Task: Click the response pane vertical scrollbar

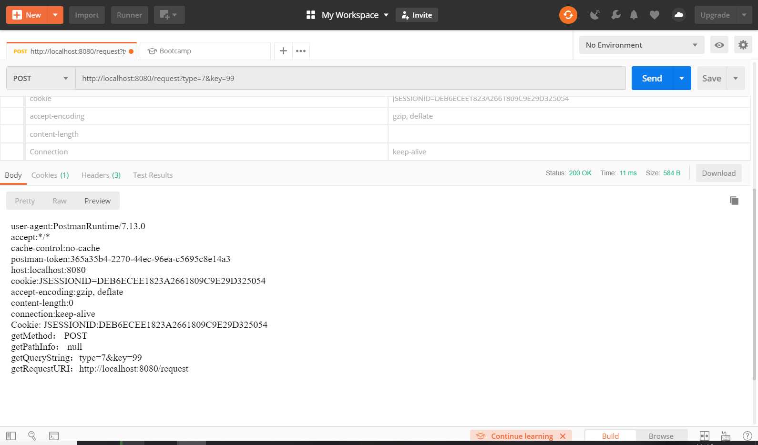Action: point(755,283)
